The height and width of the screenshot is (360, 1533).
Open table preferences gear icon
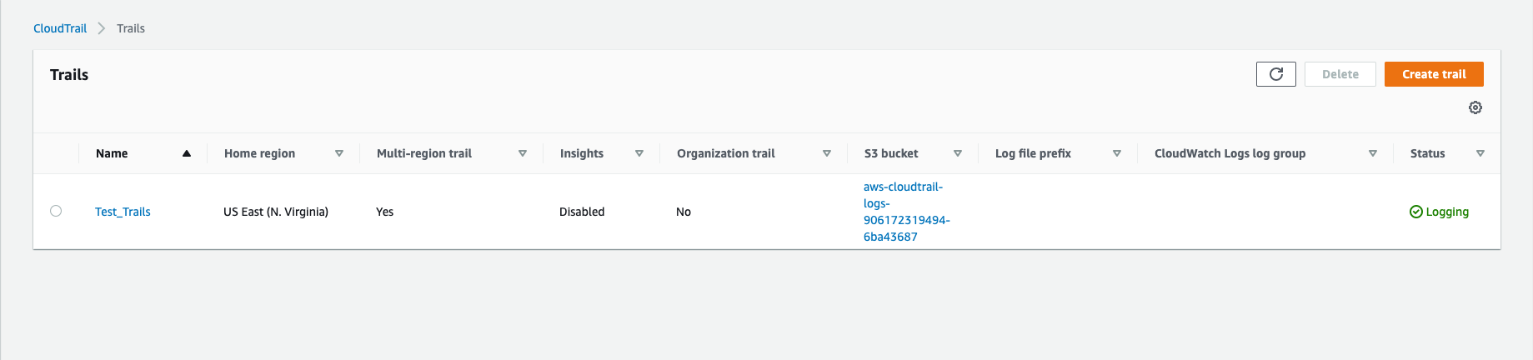click(1475, 107)
